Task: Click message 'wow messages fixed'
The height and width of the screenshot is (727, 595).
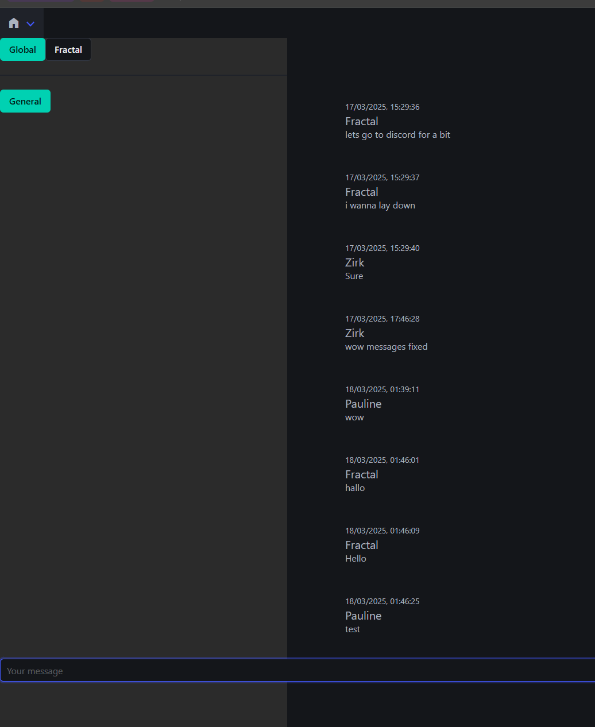Action: (x=386, y=347)
